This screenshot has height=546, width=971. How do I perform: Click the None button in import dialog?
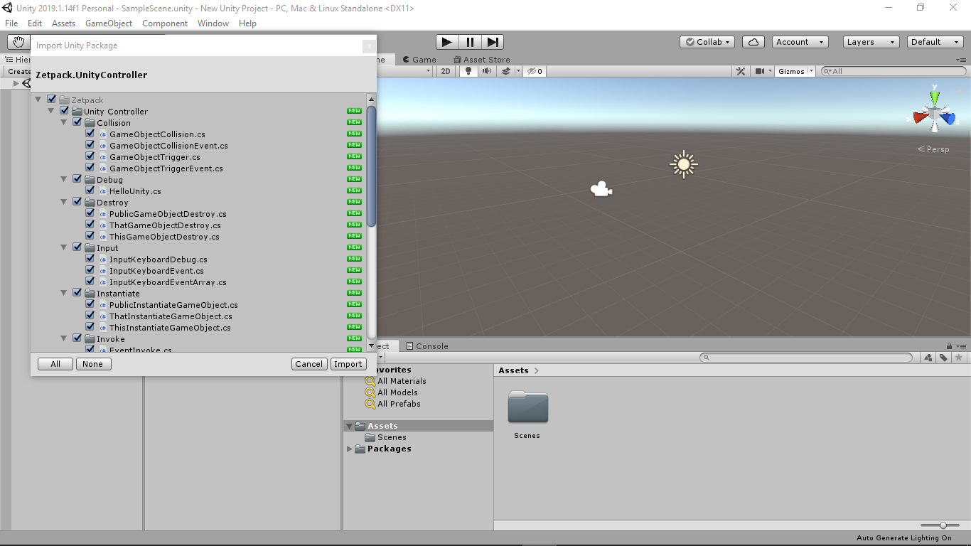(x=93, y=364)
